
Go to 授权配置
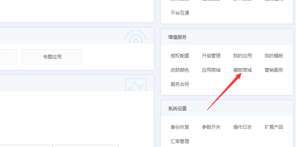coord(180,56)
